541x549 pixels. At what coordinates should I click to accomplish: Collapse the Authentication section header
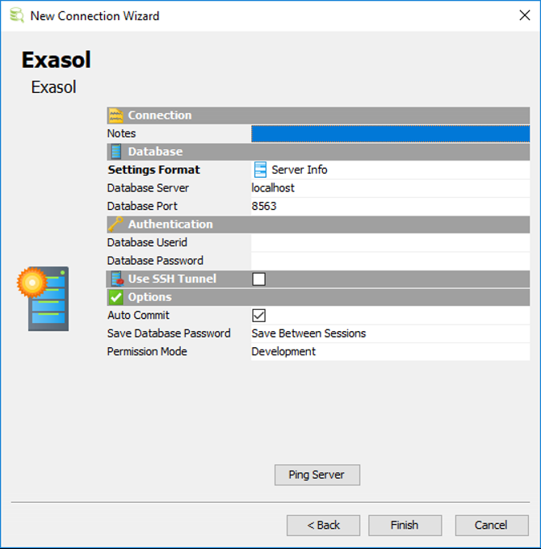[318, 224]
